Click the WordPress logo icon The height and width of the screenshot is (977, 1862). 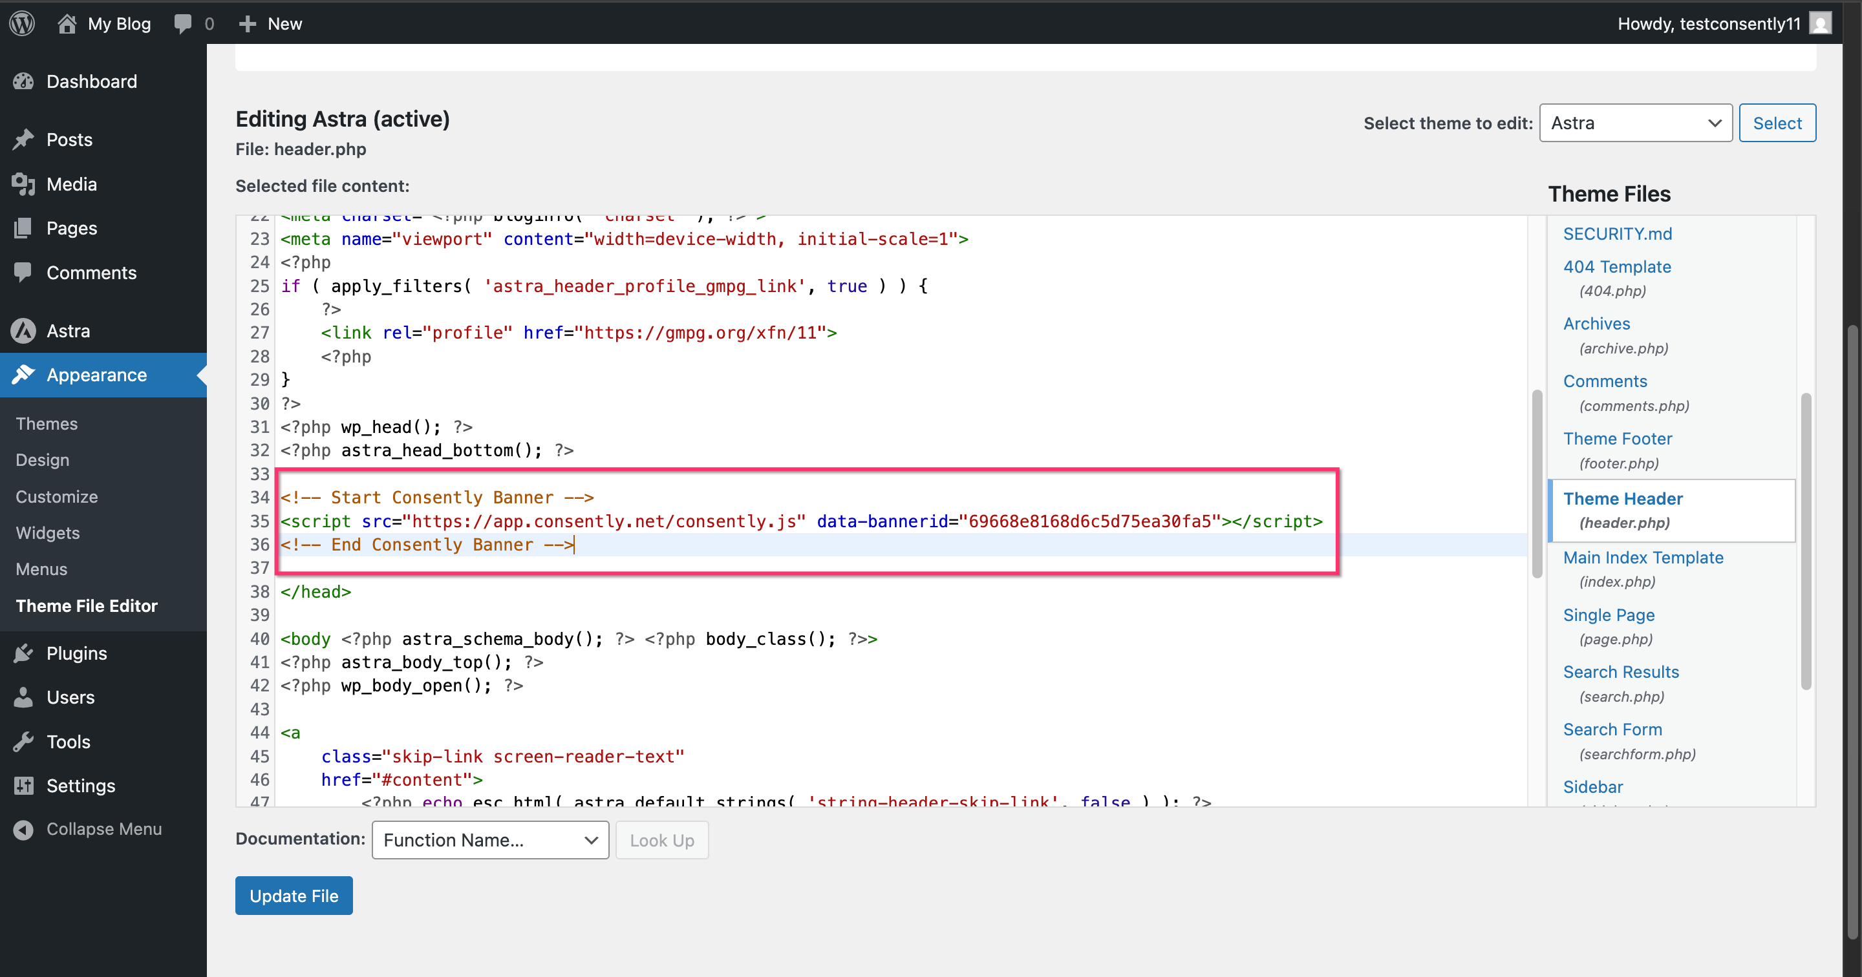(23, 23)
